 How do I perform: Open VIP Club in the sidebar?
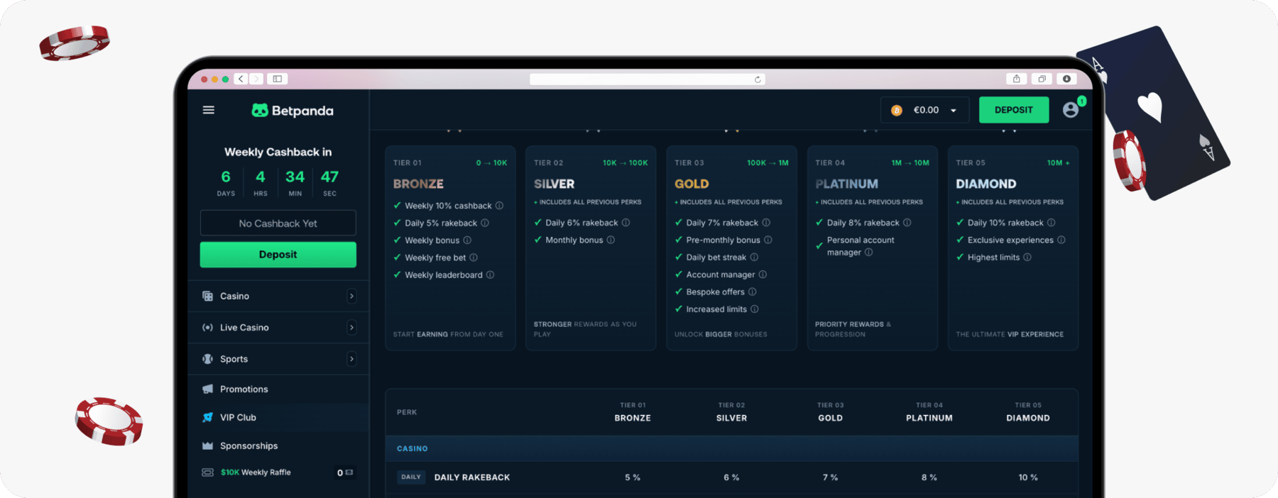click(238, 417)
